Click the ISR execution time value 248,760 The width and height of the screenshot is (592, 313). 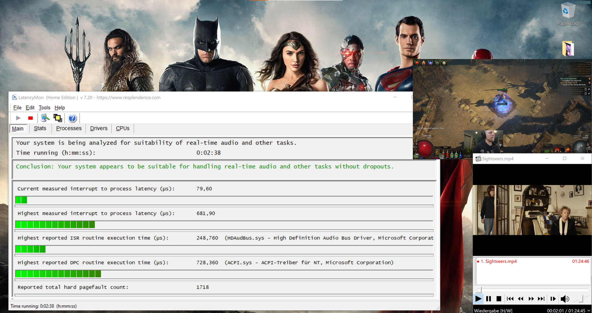(207, 238)
